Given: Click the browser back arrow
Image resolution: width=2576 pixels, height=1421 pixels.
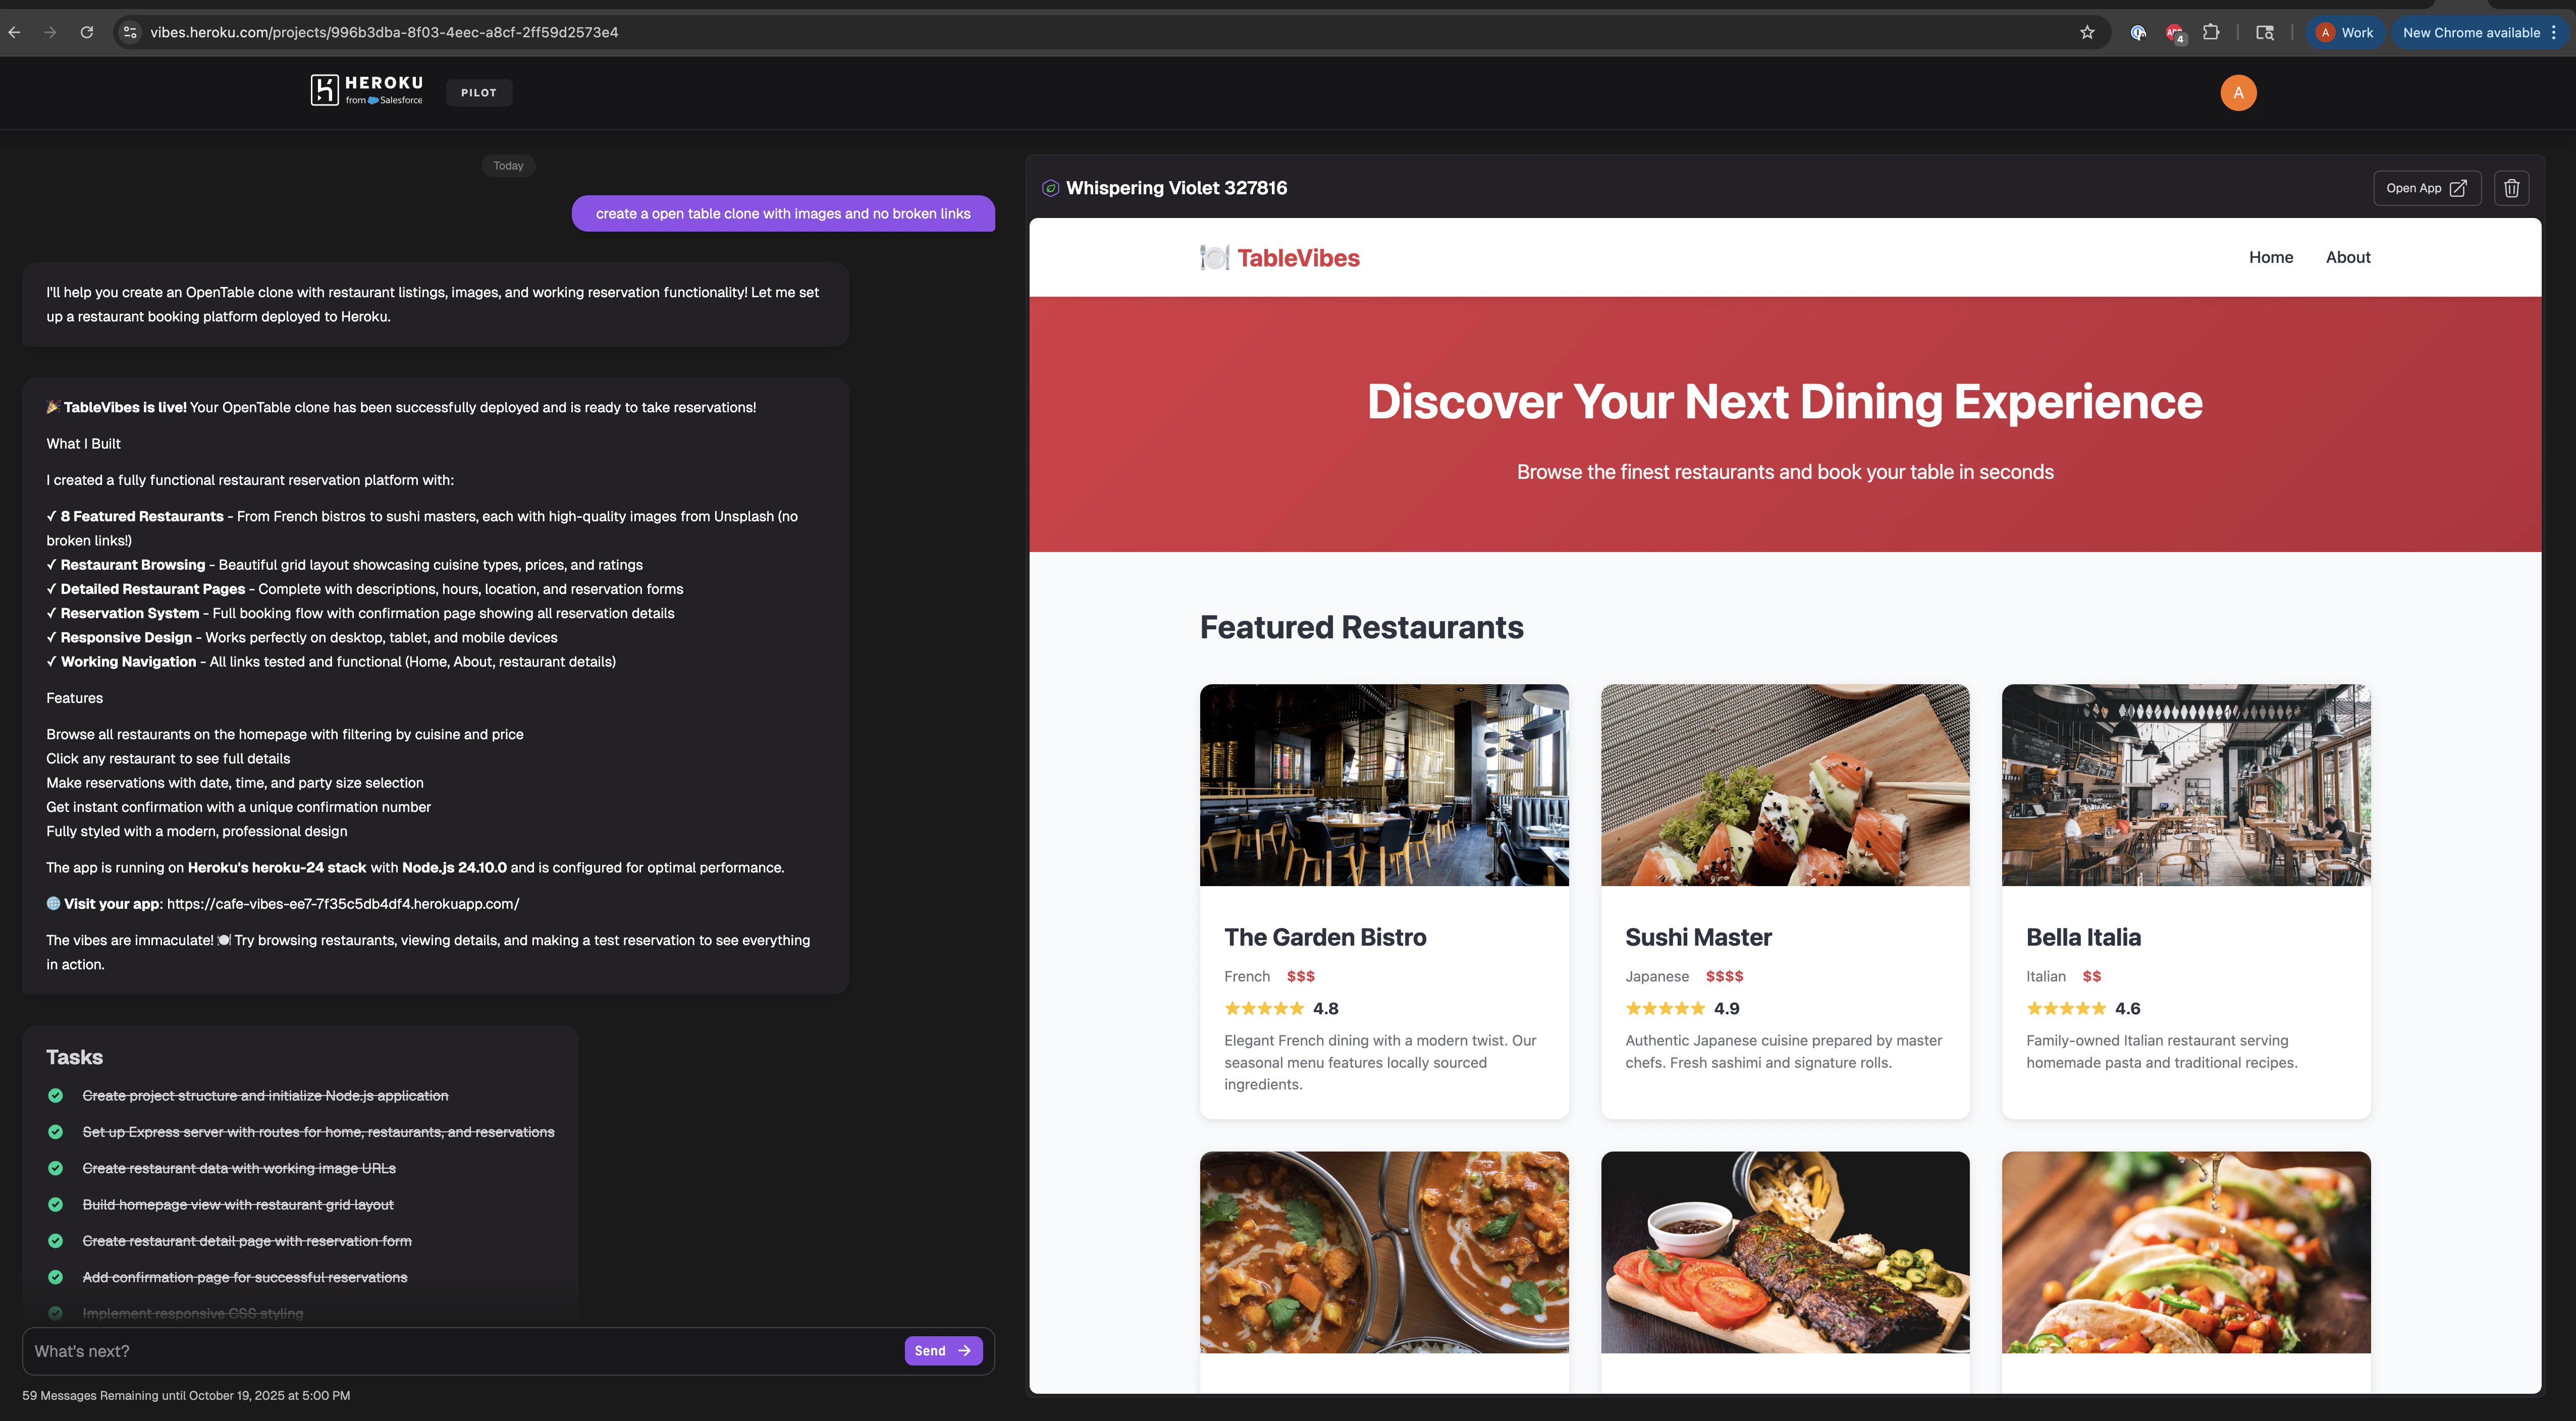Looking at the screenshot, I should click(x=14, y=32).
